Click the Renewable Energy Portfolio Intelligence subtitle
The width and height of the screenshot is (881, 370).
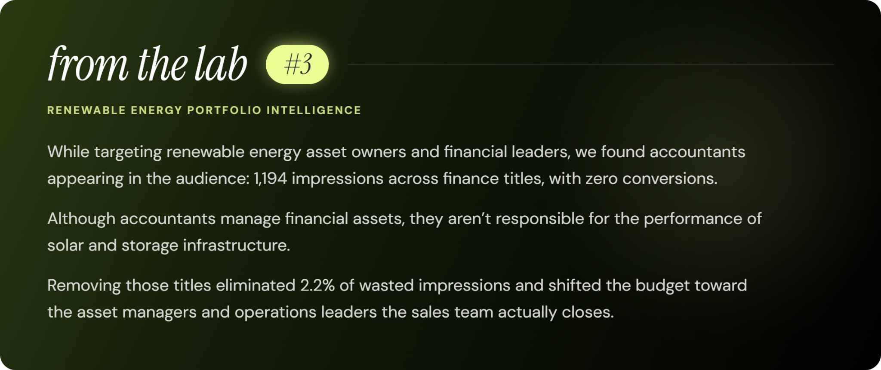coord(204,110)
